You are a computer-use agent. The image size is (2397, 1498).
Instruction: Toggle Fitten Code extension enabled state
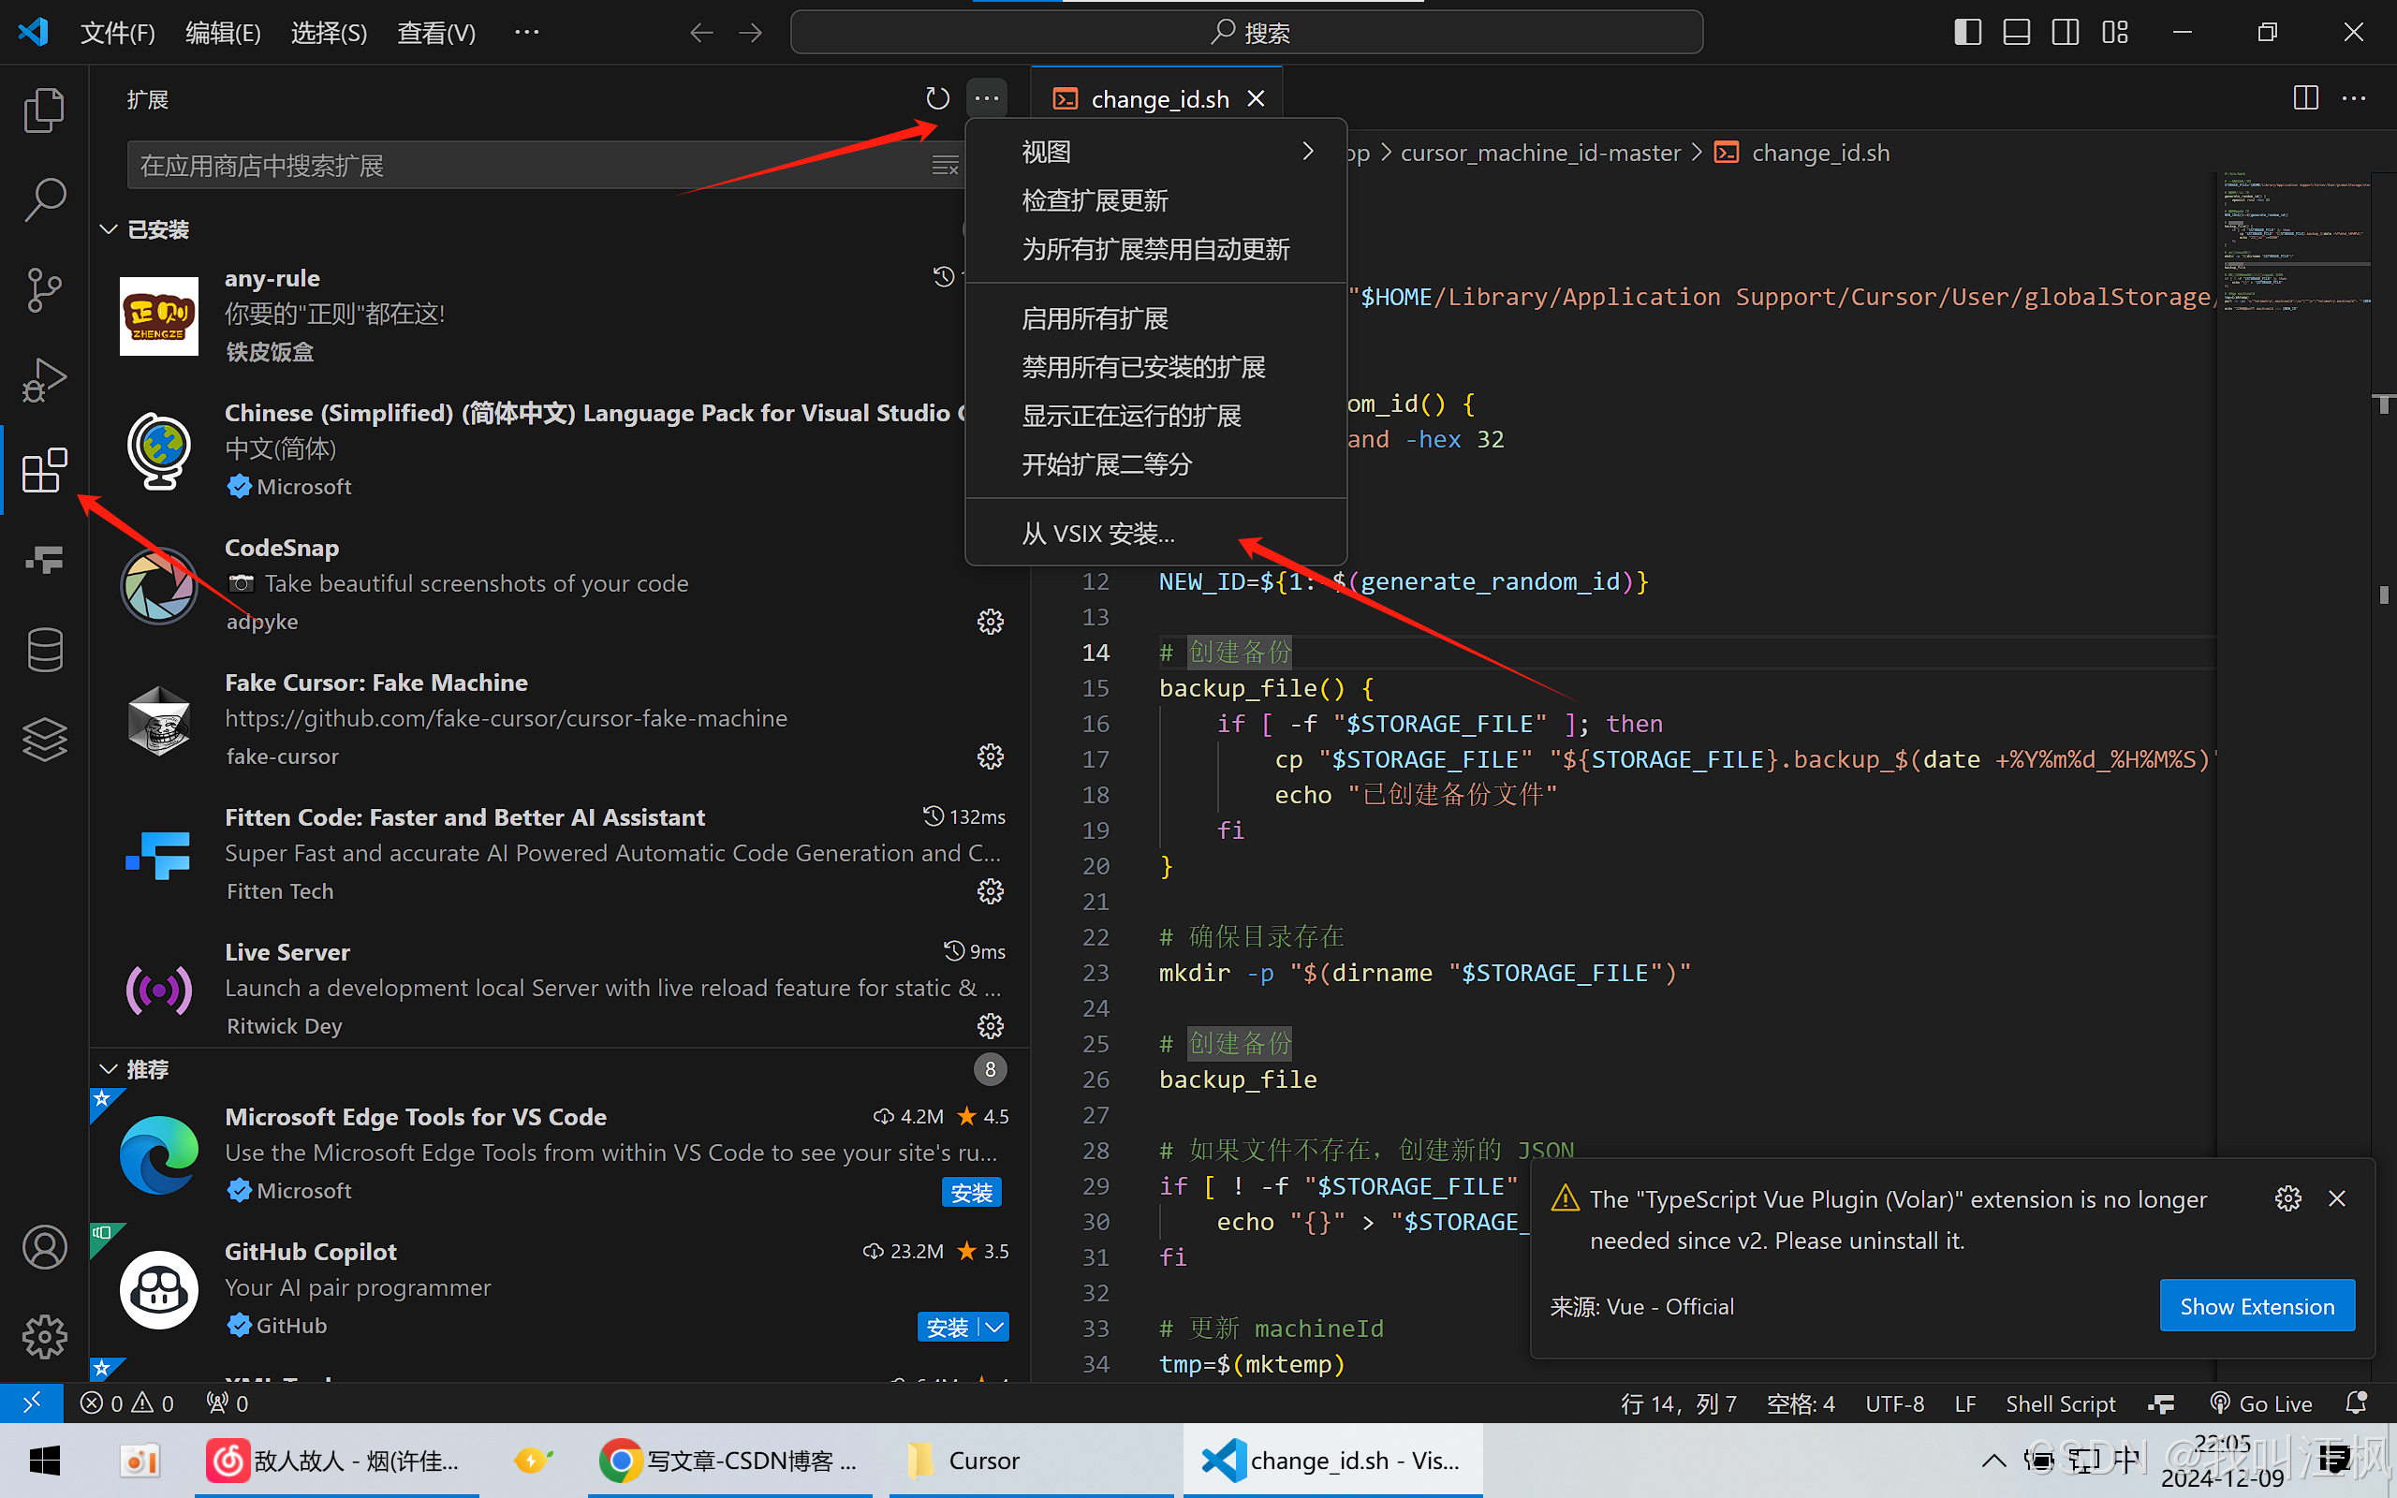coord(993,890)
